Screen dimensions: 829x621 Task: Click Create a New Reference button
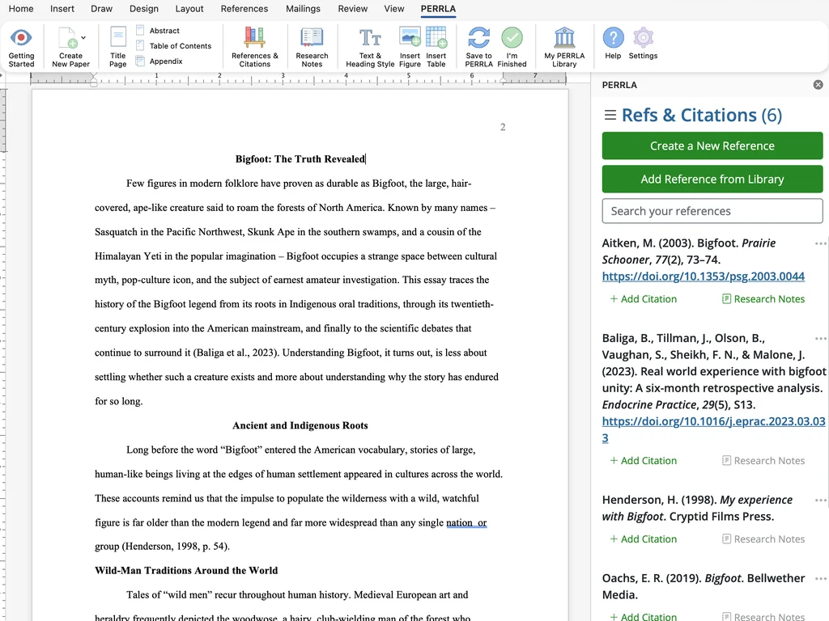click(x=712, y=146)
